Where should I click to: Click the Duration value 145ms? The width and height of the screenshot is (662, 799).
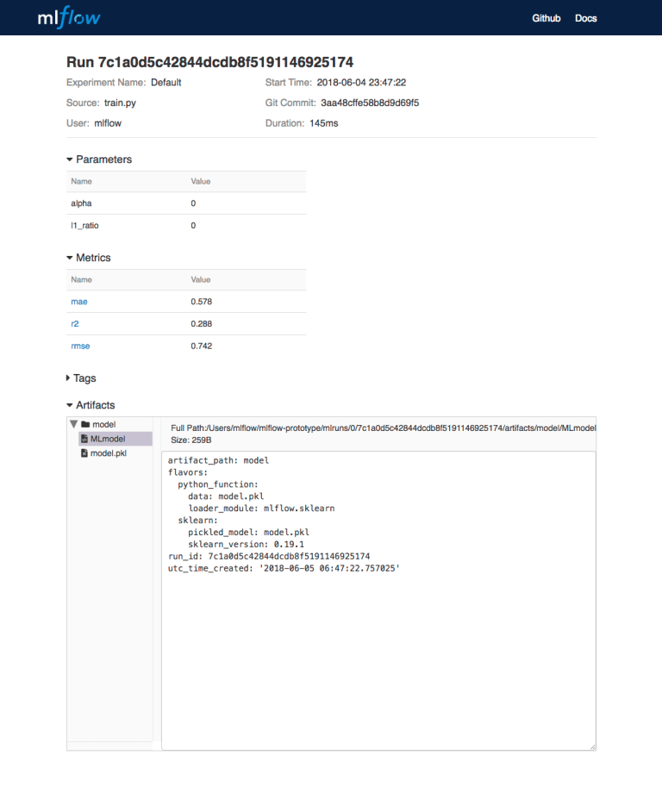click(323, 123)
